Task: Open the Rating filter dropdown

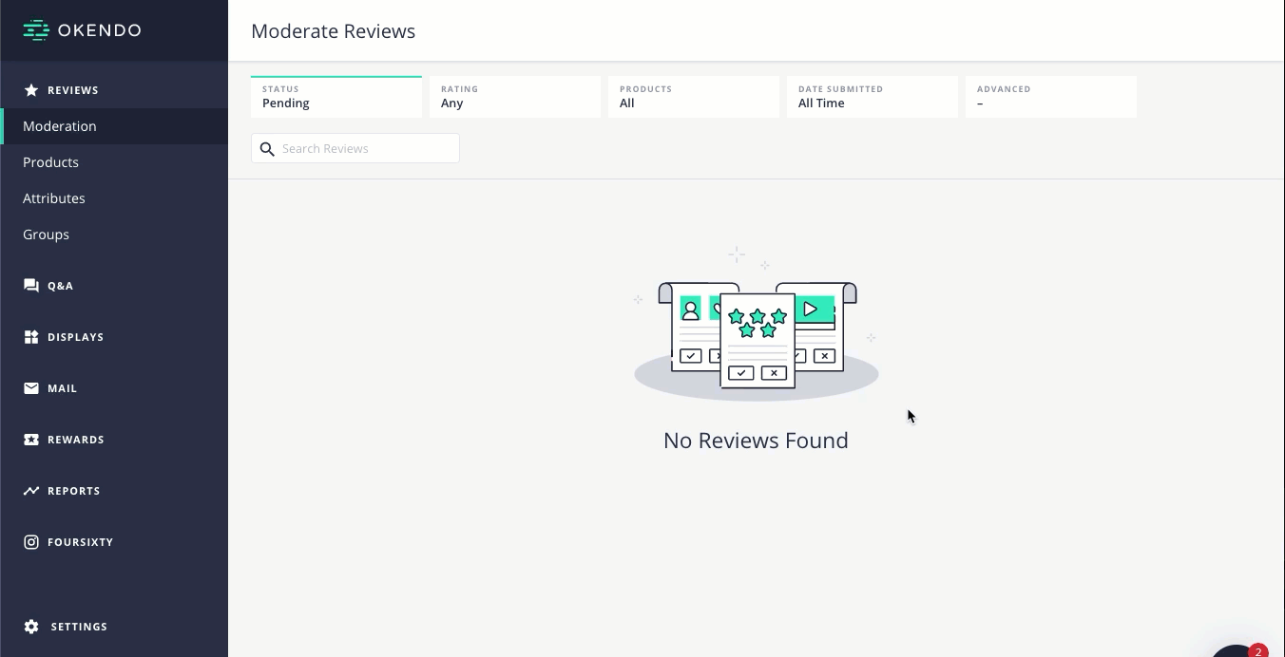Action: (x=515, y=97)
